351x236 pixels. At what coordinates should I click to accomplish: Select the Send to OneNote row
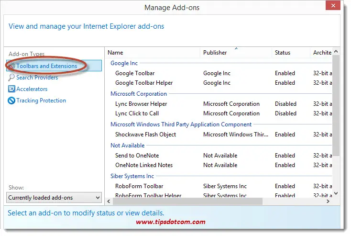pos(219,156)
